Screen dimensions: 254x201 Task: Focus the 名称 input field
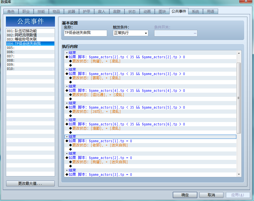point(86,33)
